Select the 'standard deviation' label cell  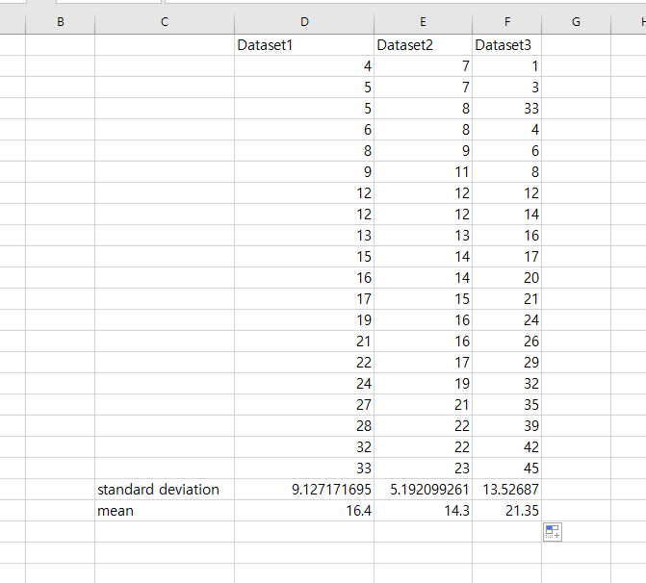tap(165, 490)
